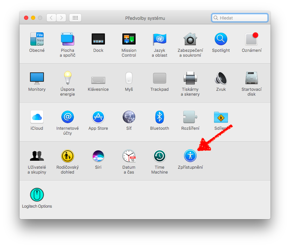290x247 pixels.
Task: Open Rodičovský dohled preferences
Action: (x=68, y=156)
